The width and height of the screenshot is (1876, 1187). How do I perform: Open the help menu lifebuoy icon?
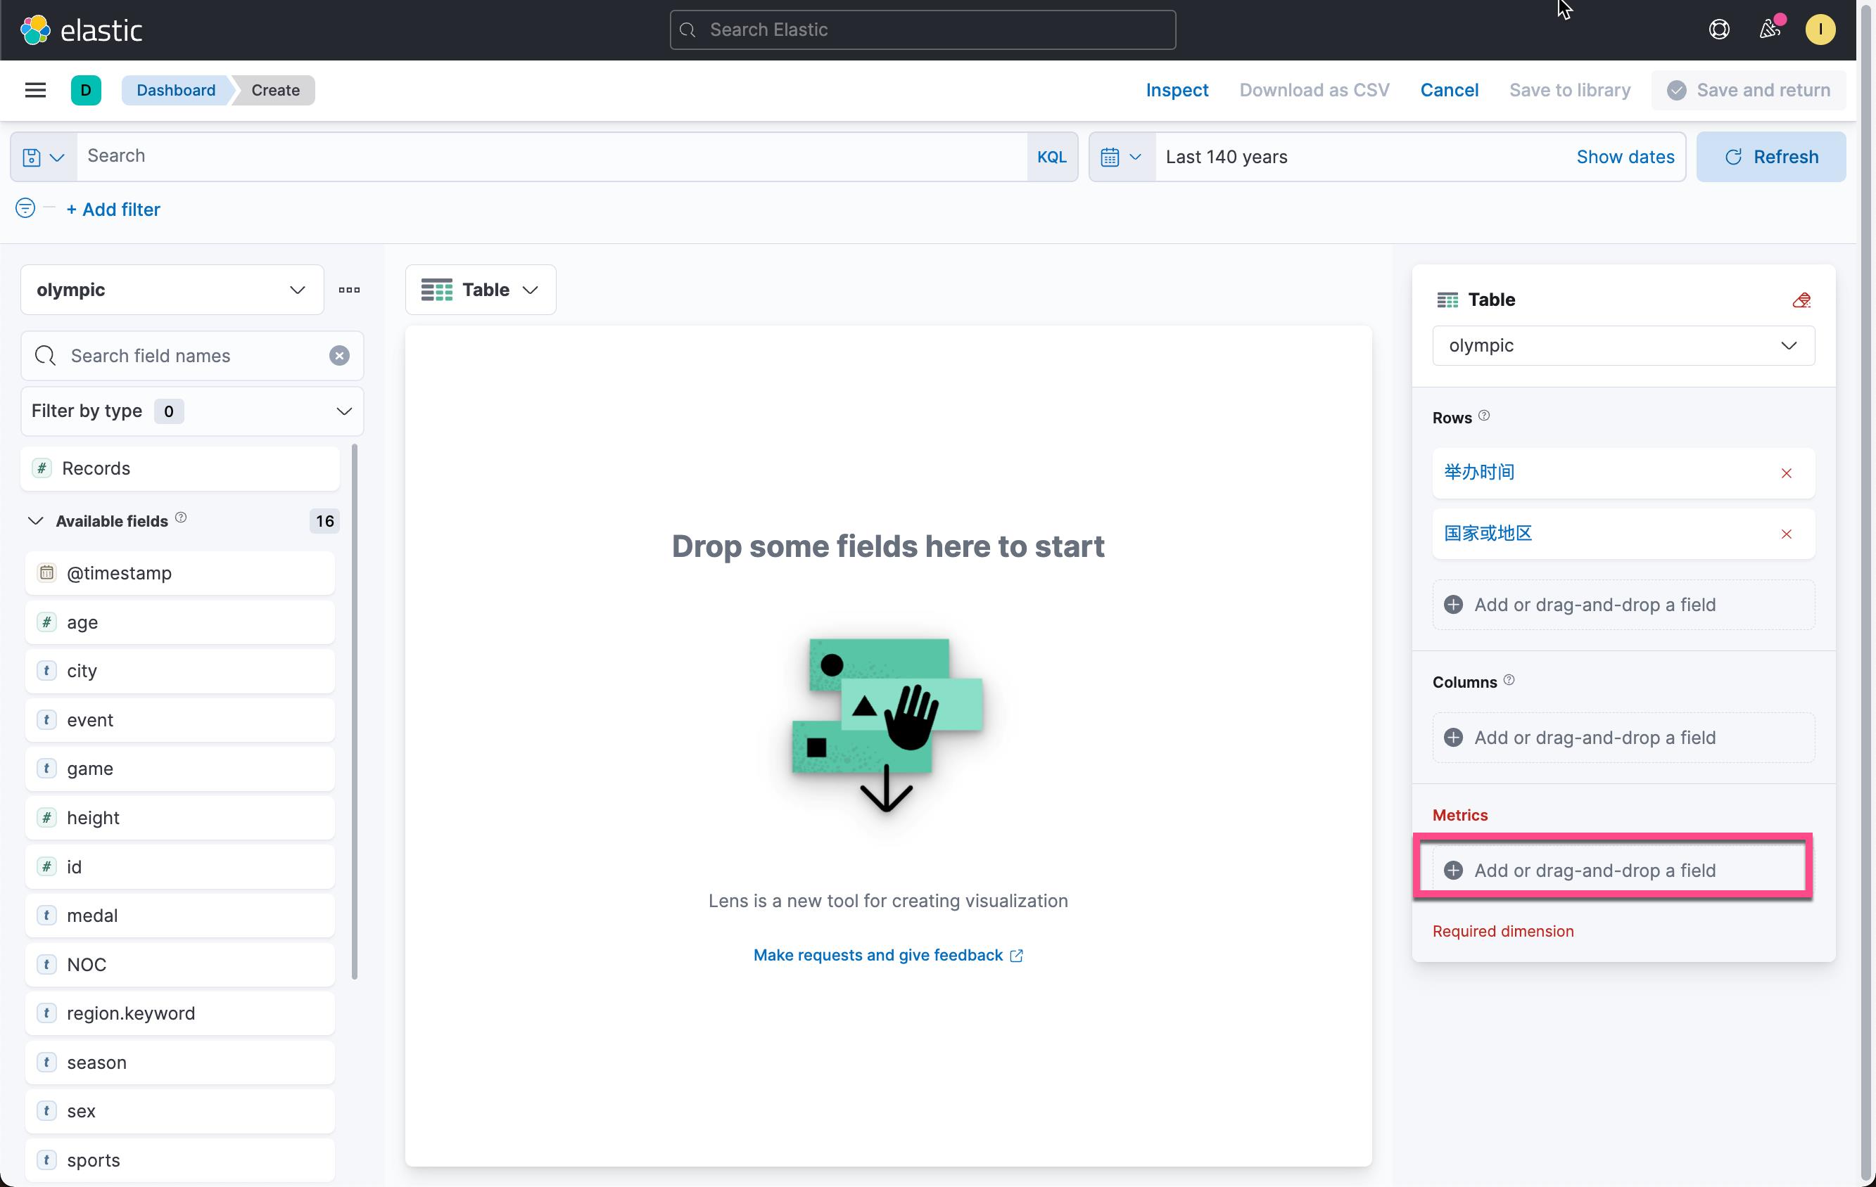[x=1718, y=30]
